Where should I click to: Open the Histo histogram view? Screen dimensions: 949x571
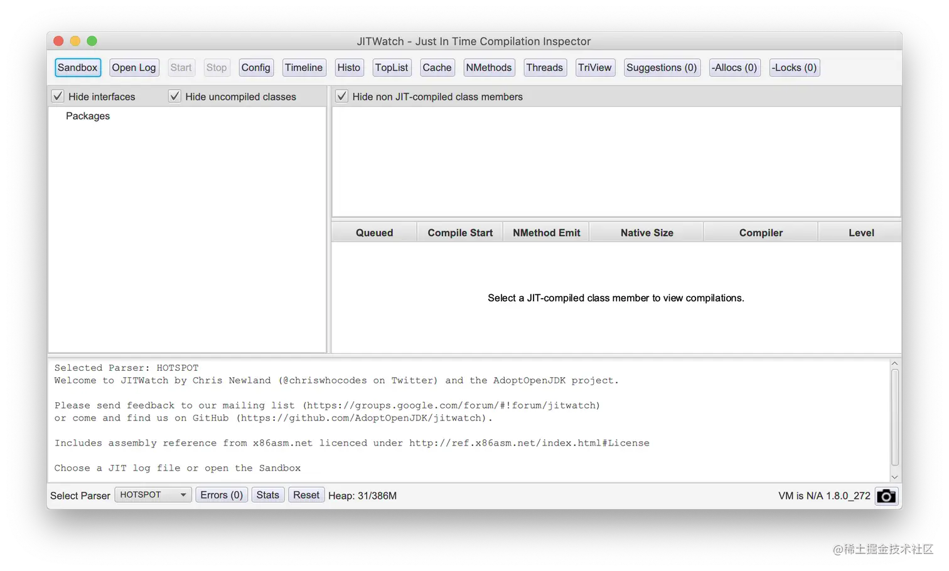coord(349,68)
